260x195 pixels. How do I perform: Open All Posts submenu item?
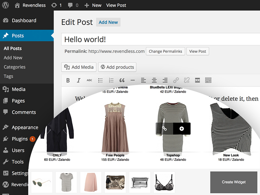pyautogui.click(x=13, y=48)
